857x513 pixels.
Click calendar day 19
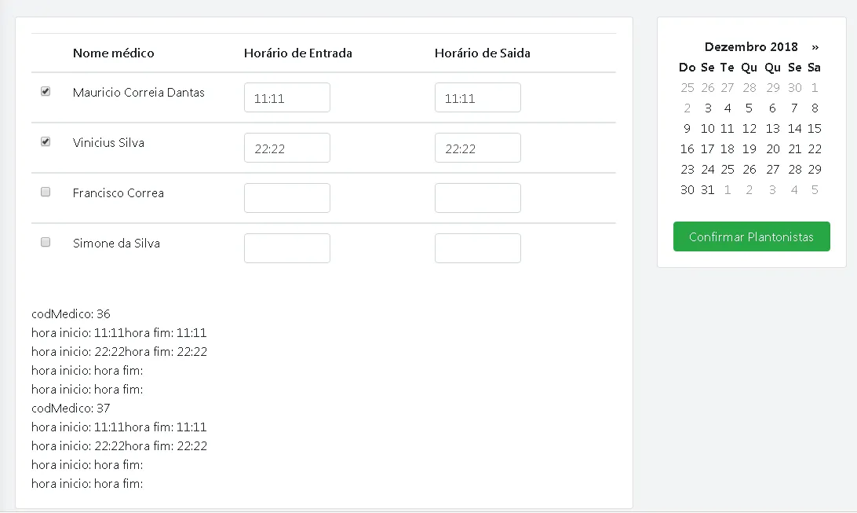point(749,149)
